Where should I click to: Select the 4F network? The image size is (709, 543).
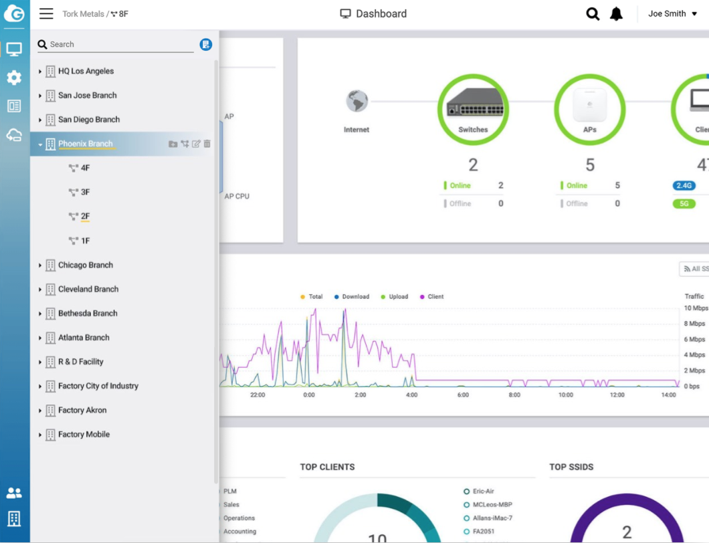pyautogui.click(x=80, y=168)
